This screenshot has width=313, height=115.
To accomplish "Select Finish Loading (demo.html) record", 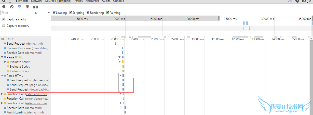I will (25, 112).
